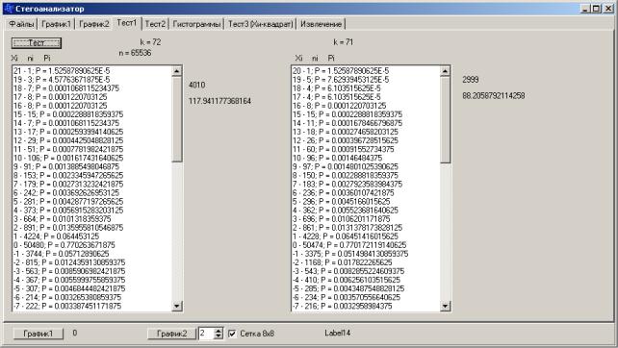This screenshot has height=348, width=618.
Task: Click the value 117.941177368164
Action: coord(219,101)
